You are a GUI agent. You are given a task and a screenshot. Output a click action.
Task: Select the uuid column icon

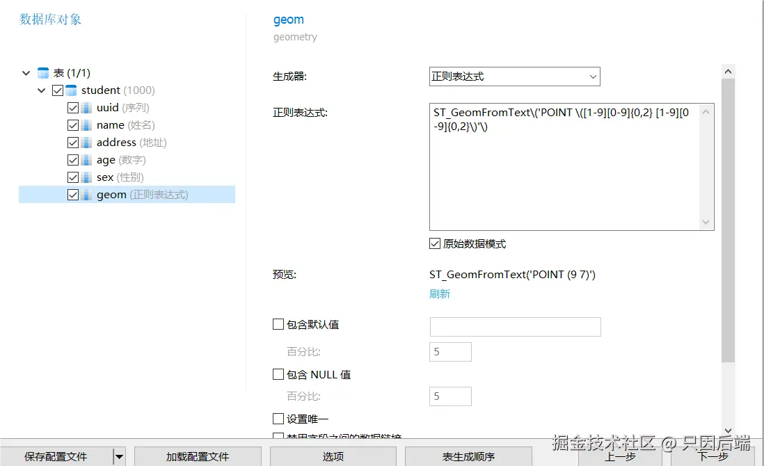[x=87, y=107]
